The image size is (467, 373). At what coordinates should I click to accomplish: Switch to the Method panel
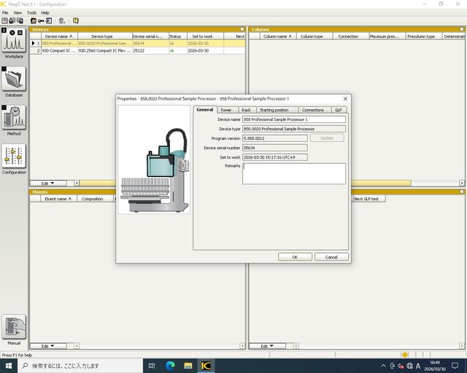point(14,118)
